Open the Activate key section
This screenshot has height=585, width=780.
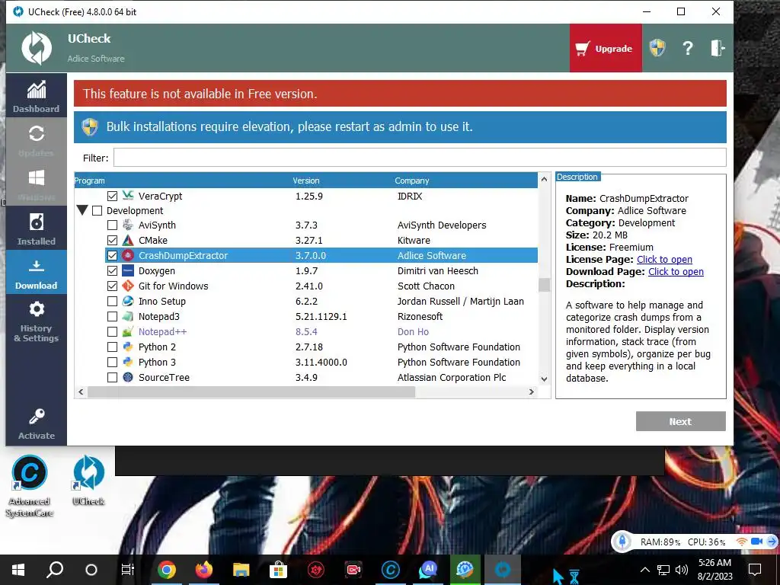point(37,424)
